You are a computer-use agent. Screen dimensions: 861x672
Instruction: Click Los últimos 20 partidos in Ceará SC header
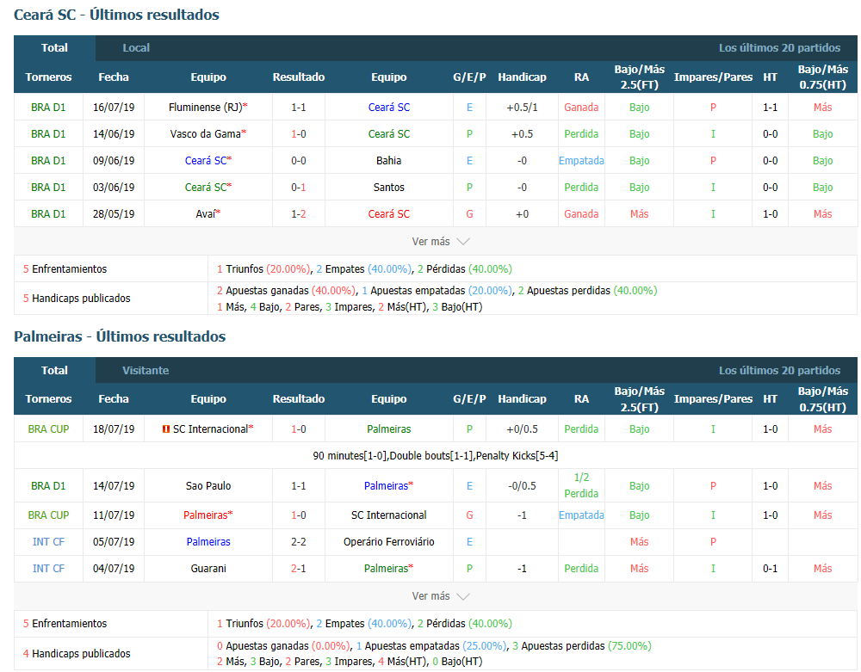coord(780,47)
